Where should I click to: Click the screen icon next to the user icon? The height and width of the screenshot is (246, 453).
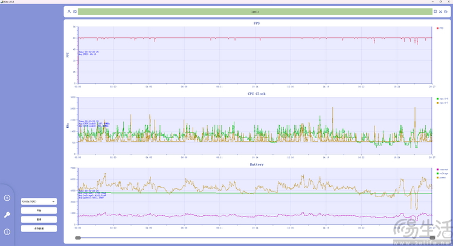[x=75, y=11]
